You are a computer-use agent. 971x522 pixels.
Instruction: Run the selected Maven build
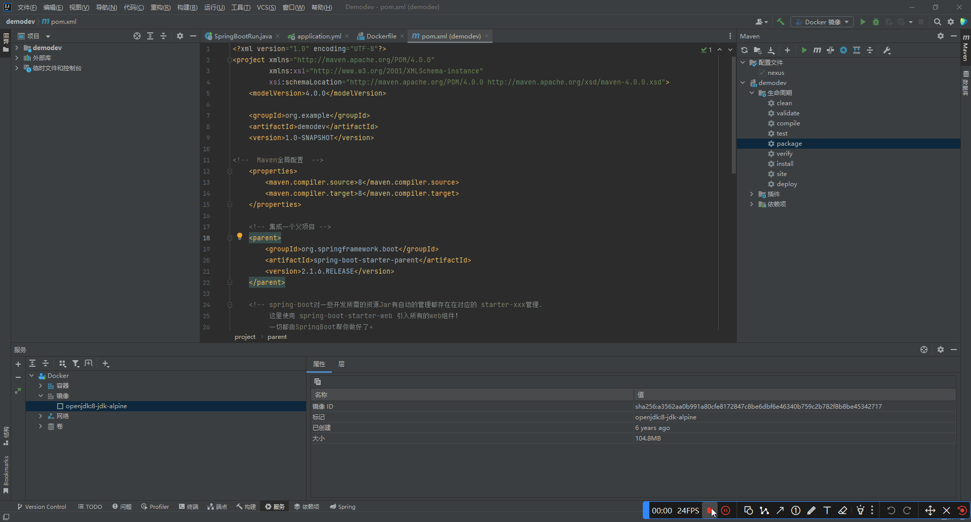click(x=804, y=50)
